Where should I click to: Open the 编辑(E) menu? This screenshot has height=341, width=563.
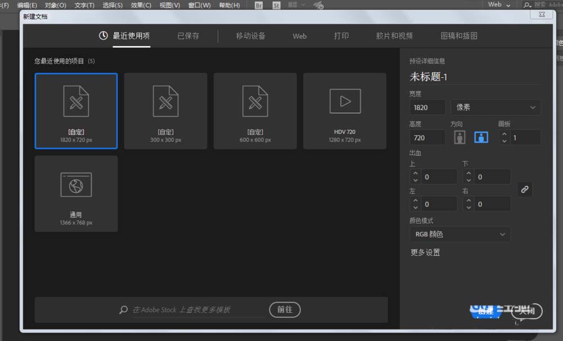(27, 5)
